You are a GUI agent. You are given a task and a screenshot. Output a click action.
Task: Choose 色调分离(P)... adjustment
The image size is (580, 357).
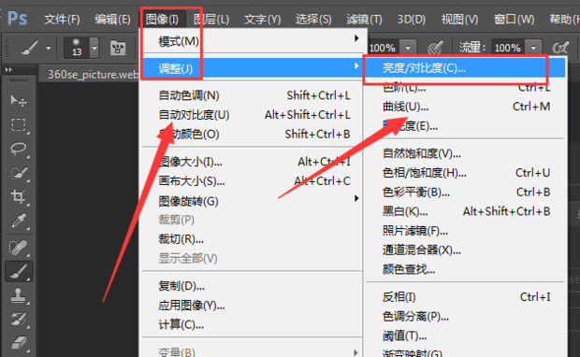click(x=465, y=317)
